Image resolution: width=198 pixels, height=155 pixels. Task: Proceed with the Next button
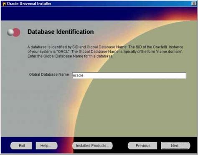click(x=175, y=146)
